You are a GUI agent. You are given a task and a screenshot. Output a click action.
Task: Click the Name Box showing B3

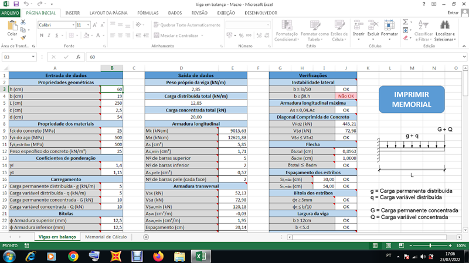[16, 57]
